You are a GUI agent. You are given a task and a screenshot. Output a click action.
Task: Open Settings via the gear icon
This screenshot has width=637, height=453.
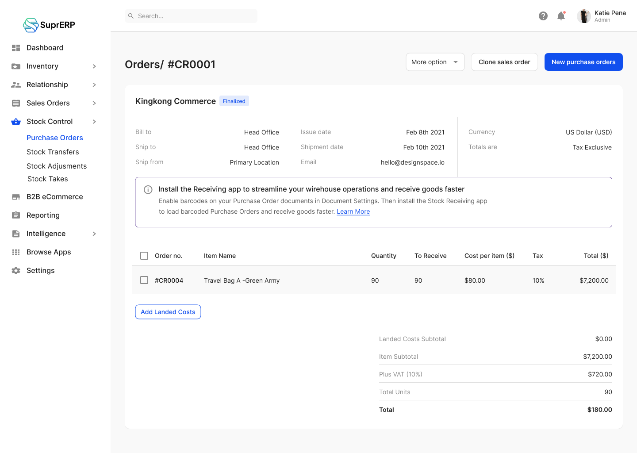tap(16, 271)
